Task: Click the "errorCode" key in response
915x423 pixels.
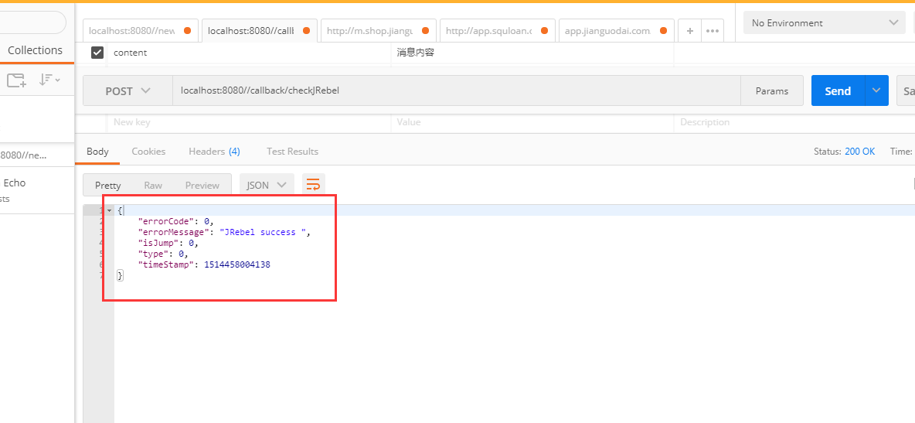Action: pos(165,221)
